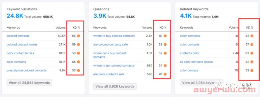Open 'where to buy colored contacts' question
Image resolution: width=260 pixels, height=97 pixels.
point(114,36)
